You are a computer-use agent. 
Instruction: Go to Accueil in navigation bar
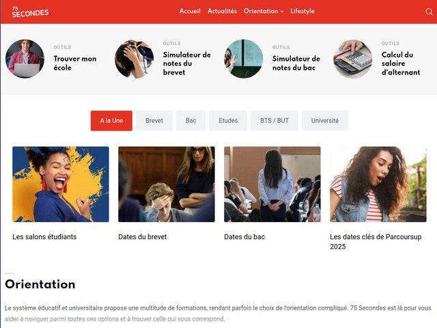click(x=190, y=11)
